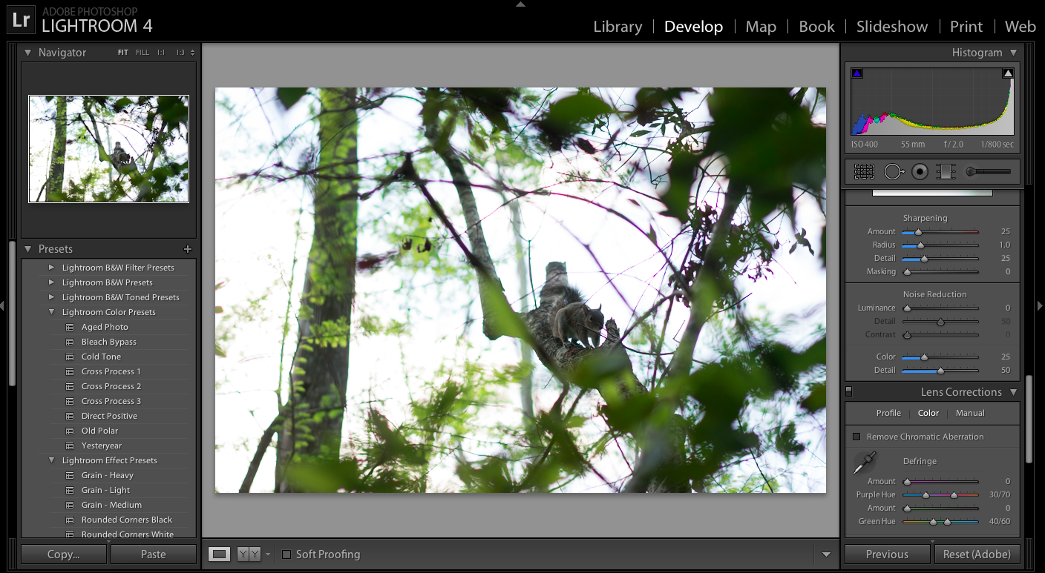Select the Crop Overlay tool
Screen dimensions: 1045x573
coord(864,172)
